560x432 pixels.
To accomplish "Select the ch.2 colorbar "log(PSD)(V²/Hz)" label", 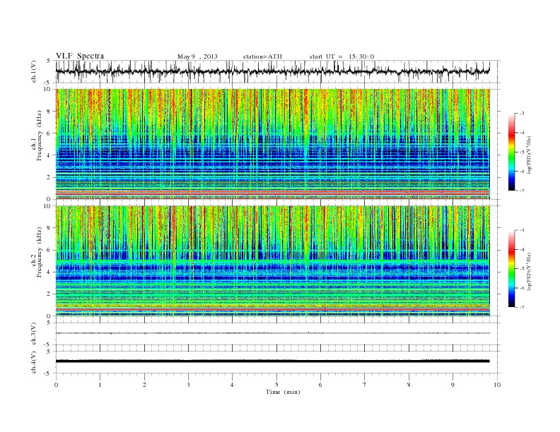I will tap(530, 271).
